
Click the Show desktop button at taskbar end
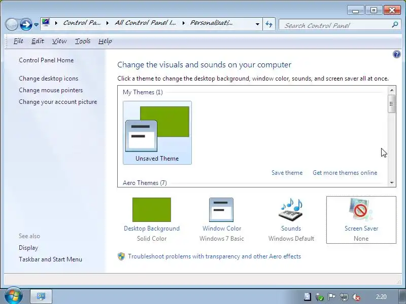click(402, 296)
